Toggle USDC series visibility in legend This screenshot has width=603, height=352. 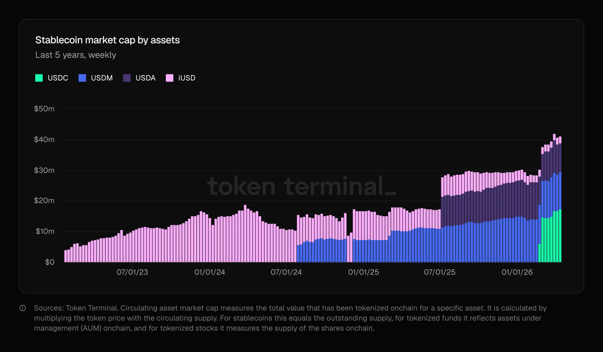[50, 78]
